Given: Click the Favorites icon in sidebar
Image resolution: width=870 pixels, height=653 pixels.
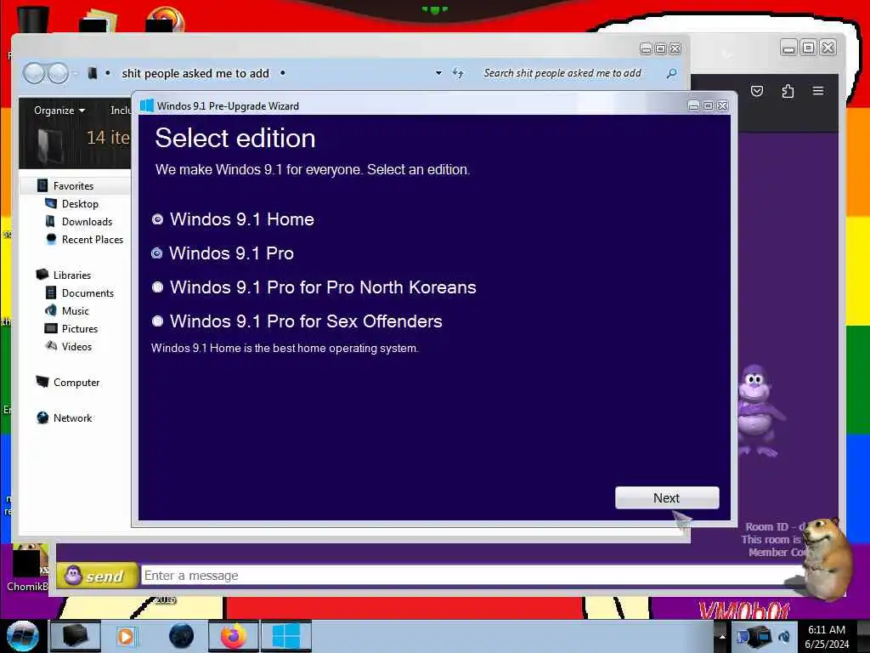Looking at the screenshot, I should pos(42,185).
